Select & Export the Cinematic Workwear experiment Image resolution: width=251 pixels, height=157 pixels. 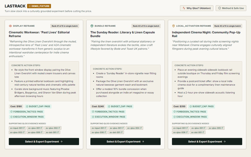(x=44, y=142)
